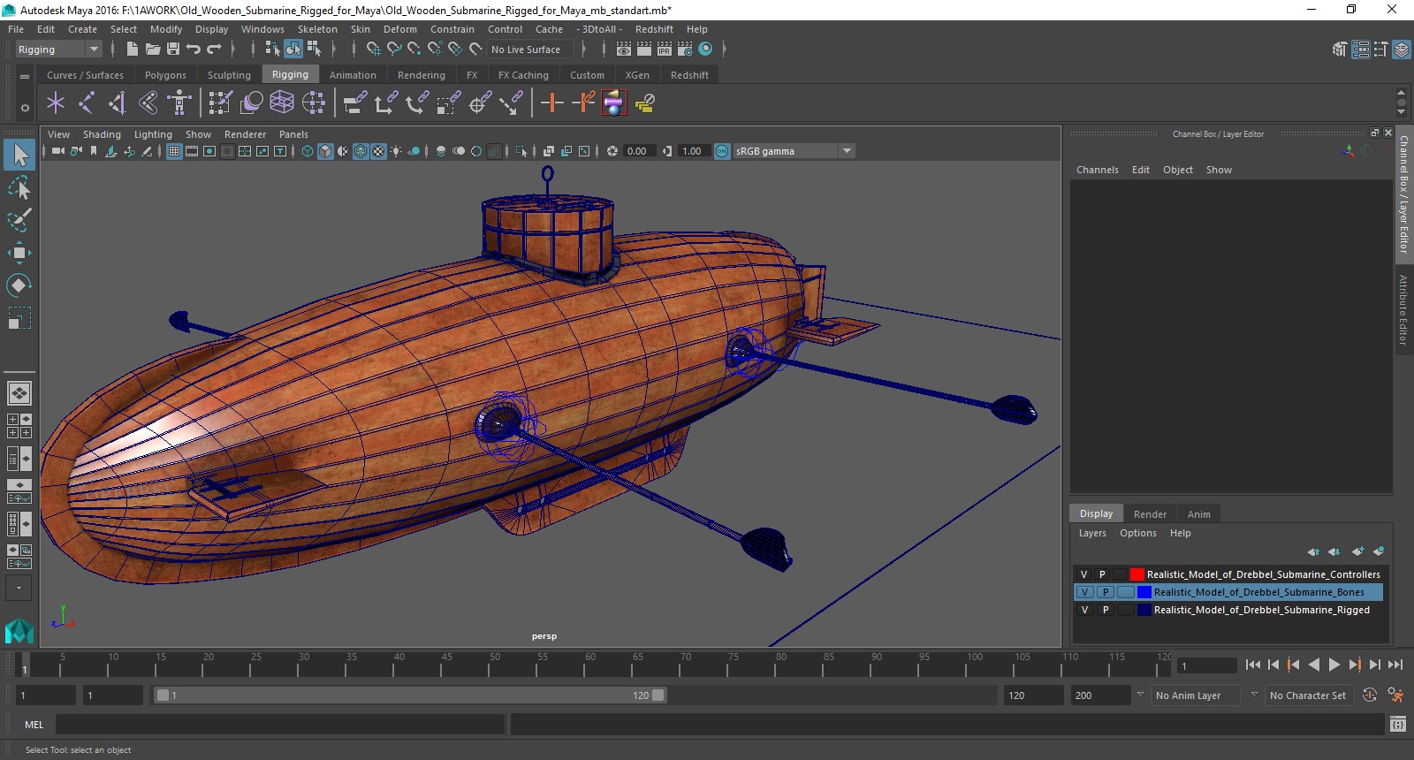Activate the Move tool in toolbox
Viewport: 1414px width, 760px height.
click(19, 253)
